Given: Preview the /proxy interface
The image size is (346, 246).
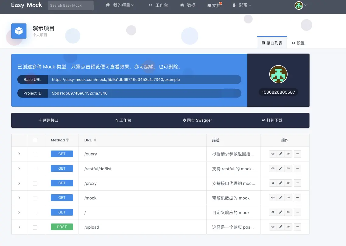Looking at the screenshot, I should [x=273, y=183].
